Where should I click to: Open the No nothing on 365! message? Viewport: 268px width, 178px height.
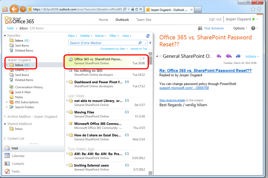(x=106, y=73)
